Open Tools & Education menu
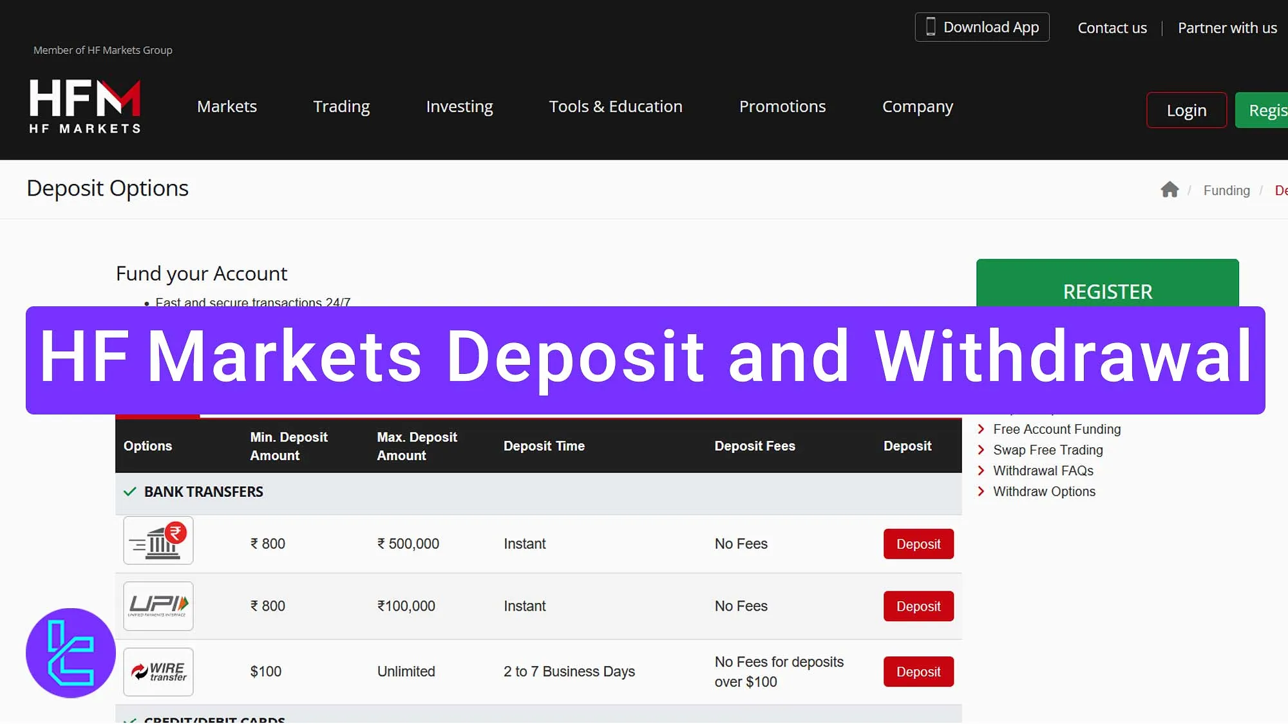Viewport: 1288px width, 724px height. pos(616,106)
